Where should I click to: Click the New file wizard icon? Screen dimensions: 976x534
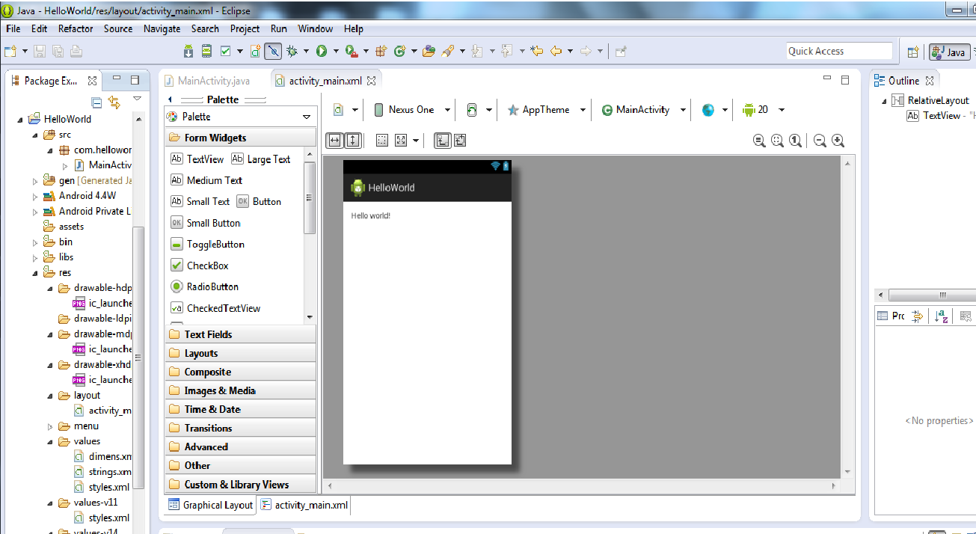[x=10, y=51]
